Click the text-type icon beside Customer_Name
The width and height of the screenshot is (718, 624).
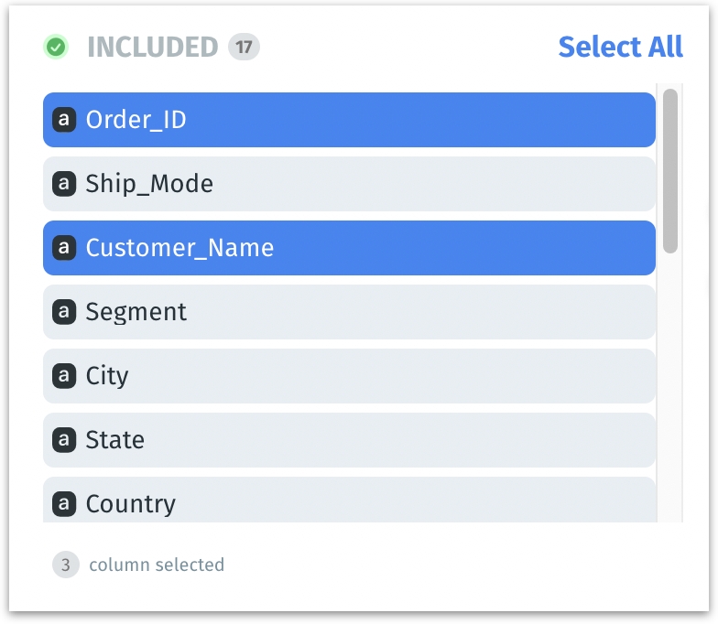[63, 248]
